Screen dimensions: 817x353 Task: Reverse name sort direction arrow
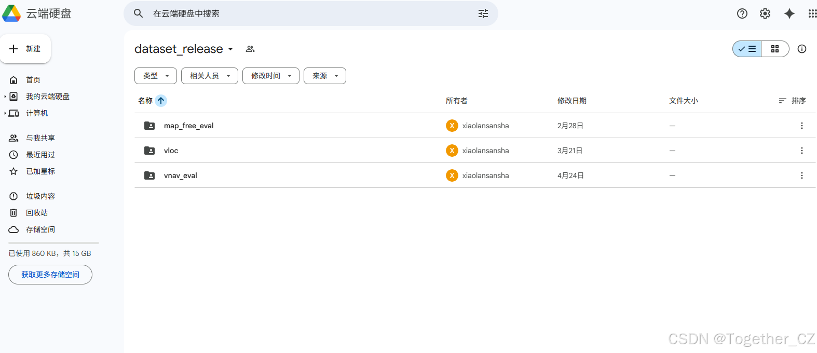[x=161, y=101]
